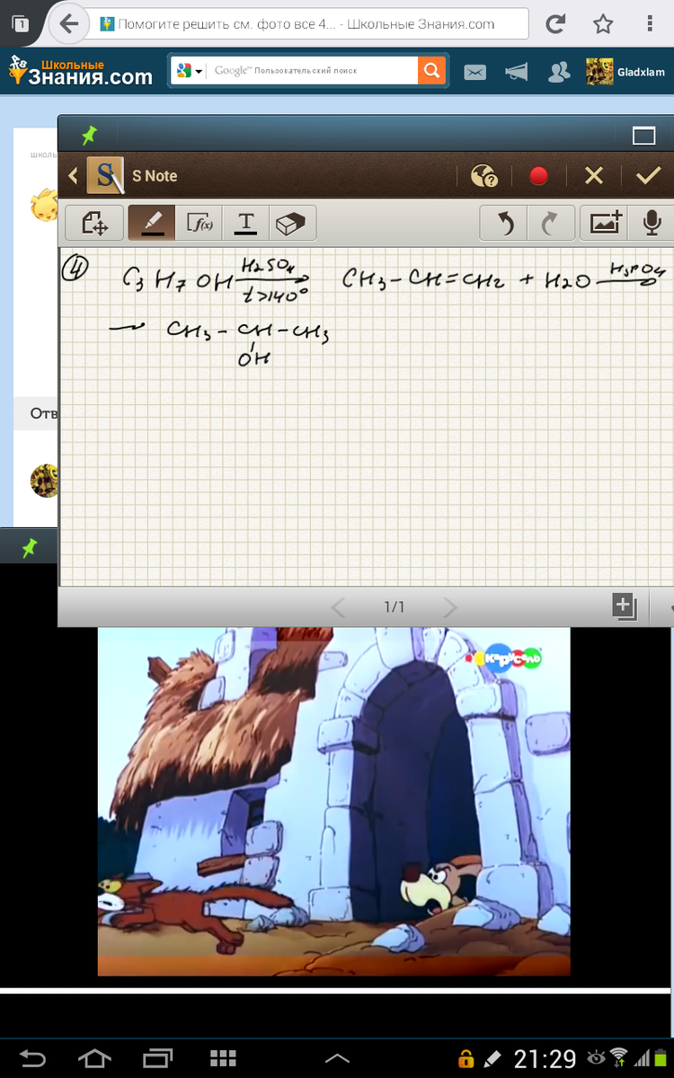The height and width of the screenshot is (1078, 674).
Task: Reload the current page
Action: click(556, 24)
